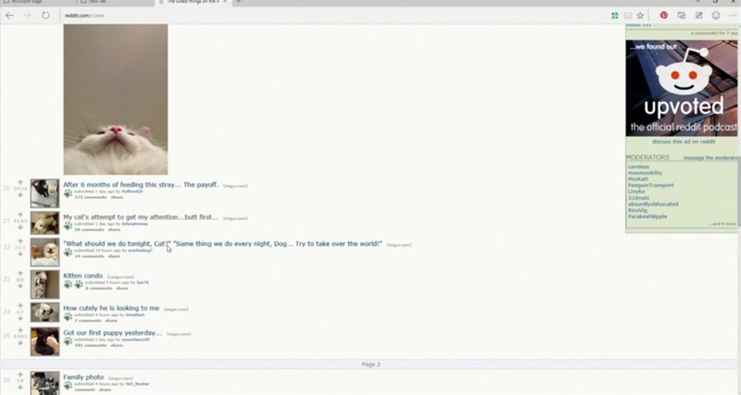This screenshot has height=395, width=741.
Task: Click the smiley feedback icon
Action: [716, 16]
